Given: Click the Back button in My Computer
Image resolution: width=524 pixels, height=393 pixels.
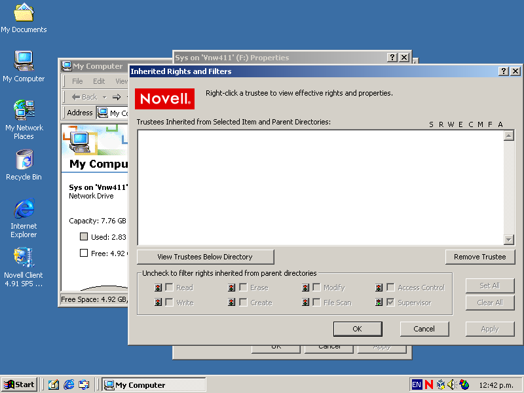Looking at the screenshot, I should pyautogui.click(x=84, y=97).
